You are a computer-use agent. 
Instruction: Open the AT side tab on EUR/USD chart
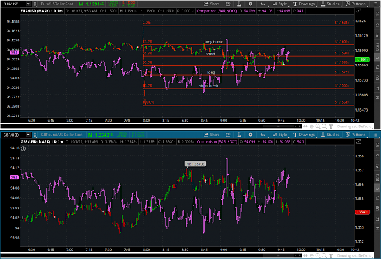coord(377,35)
